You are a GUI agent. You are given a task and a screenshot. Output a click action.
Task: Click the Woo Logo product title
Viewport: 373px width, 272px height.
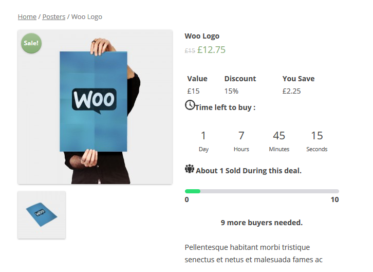pyautogui.click(x=202, y=36)
